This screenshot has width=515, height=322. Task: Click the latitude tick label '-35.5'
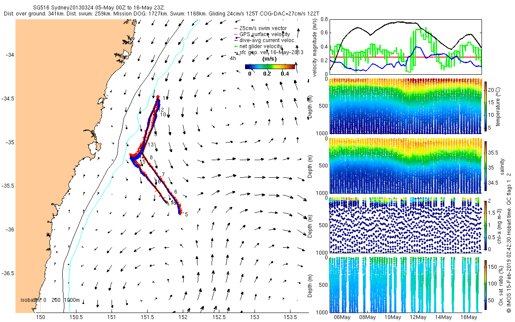click(x=8, y=186)
